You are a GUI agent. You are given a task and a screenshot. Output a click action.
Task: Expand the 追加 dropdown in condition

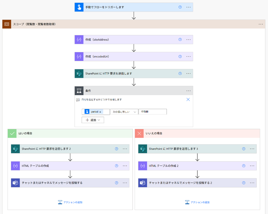pos(93,120)
